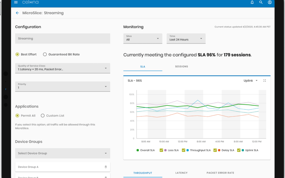Click the teal Uplink SLA legend dot

(243, 150)
